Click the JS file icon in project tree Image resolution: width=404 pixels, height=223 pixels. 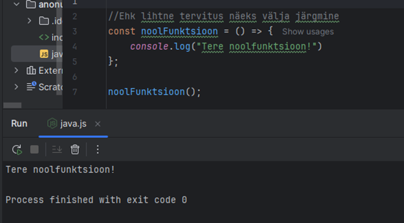click(x=44, y=54)
